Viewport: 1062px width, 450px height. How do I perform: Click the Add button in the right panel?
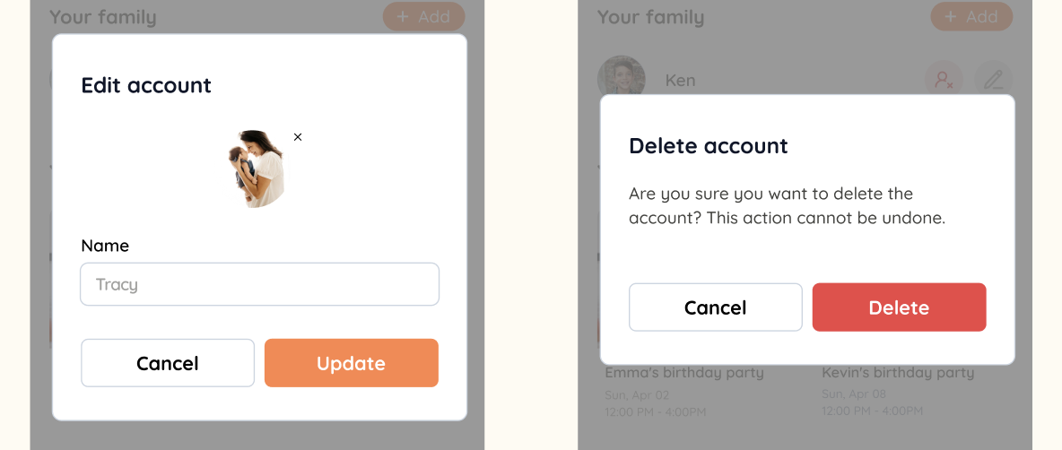click(971, 16)
